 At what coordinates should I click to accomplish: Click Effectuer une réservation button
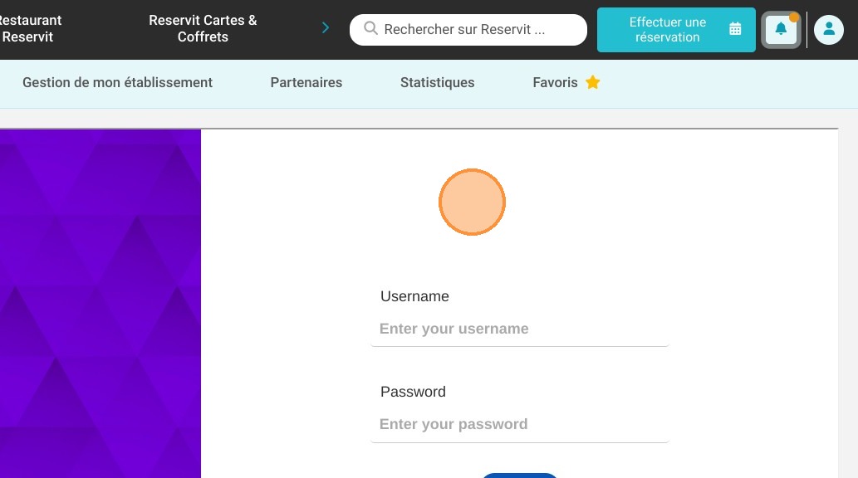tap(676, 30)
